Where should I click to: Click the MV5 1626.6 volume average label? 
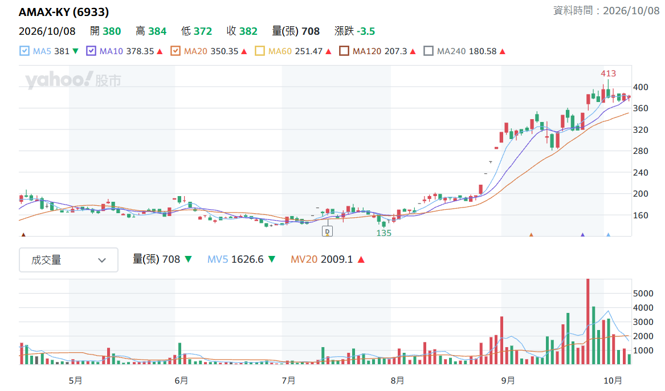[235, 259]
